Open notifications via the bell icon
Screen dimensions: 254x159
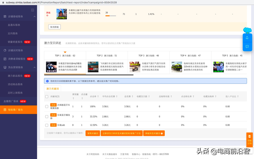pos(247,38)
